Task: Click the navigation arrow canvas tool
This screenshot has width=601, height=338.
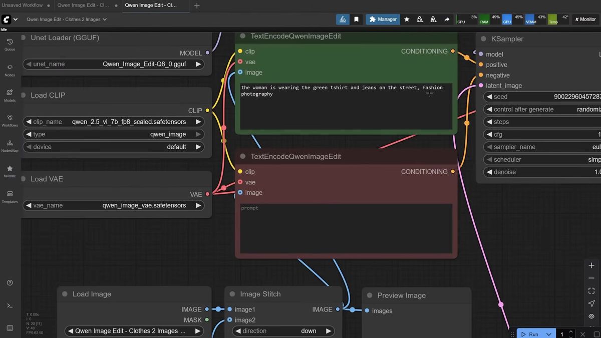Action: (x=591, y=303)
